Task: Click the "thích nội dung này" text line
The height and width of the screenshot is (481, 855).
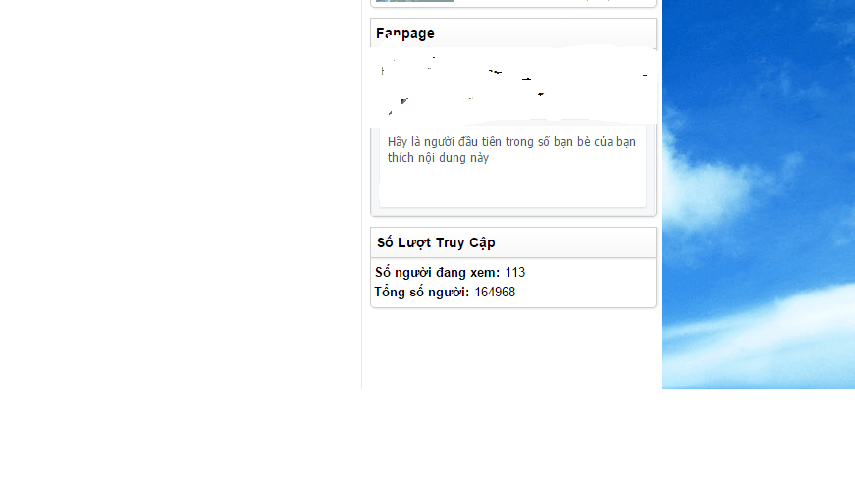Action: coord(438,158)
